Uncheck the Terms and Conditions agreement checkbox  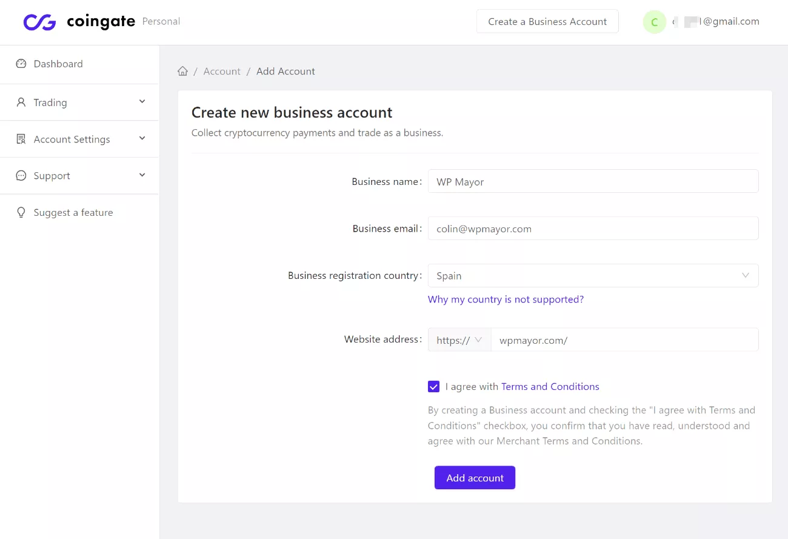point(433,386)
